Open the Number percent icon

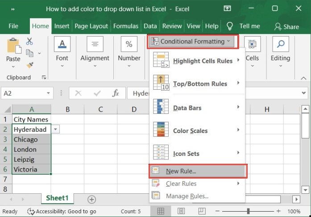[x=129, y=44]
